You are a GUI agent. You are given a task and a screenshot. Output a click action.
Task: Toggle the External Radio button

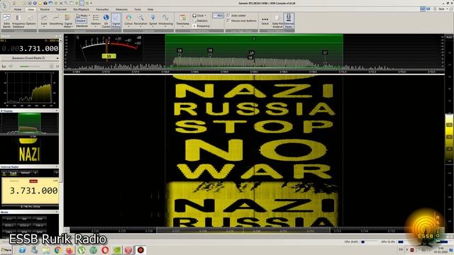(x=289, y=21)
